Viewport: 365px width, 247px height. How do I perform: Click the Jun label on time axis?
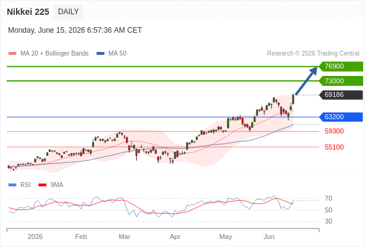point(269,237)
